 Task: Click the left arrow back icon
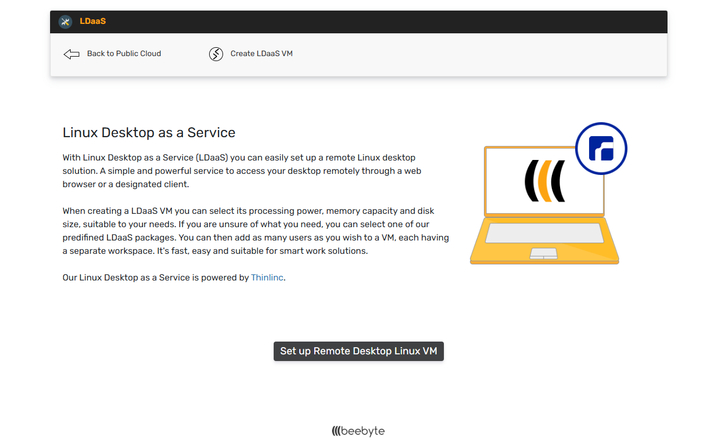71,54
